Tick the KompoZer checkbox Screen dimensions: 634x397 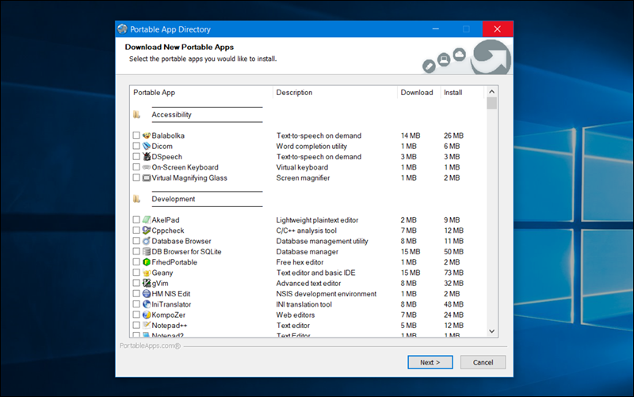coord(136,315)
